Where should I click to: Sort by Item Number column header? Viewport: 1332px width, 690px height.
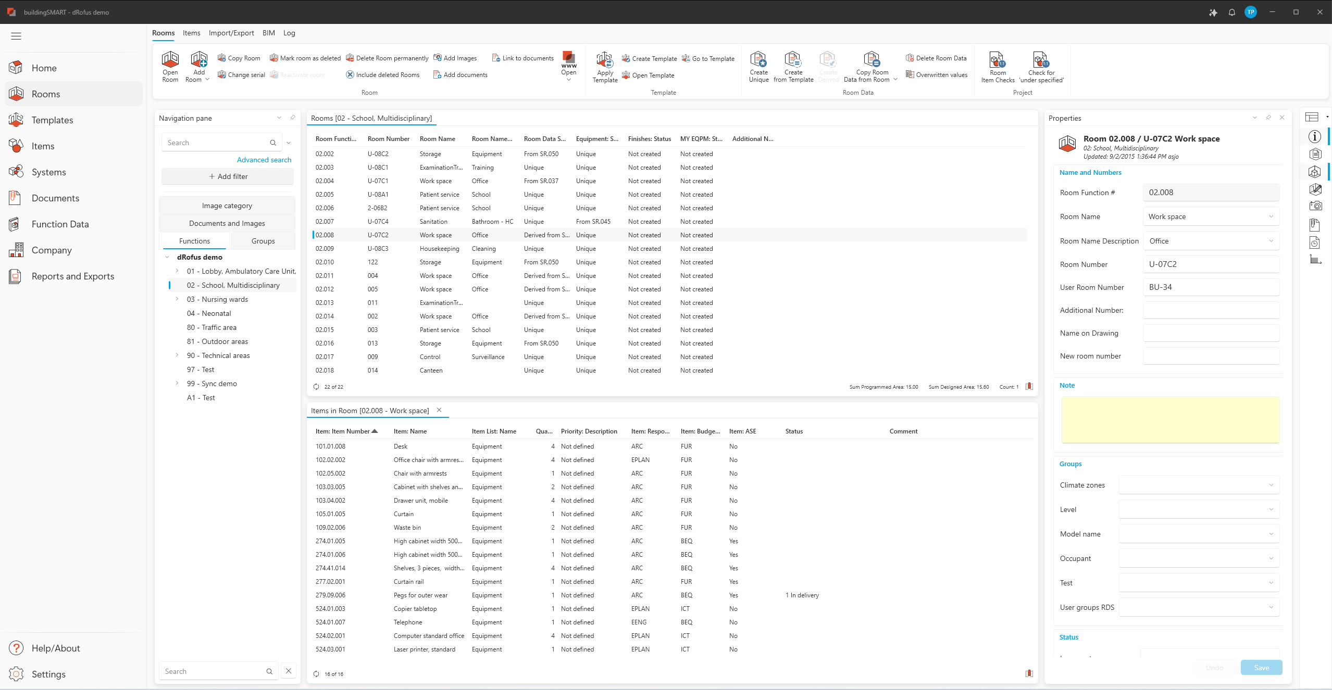coord(346,431)
